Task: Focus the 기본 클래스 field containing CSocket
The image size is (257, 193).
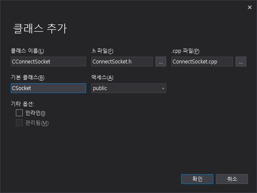Action: [48, 88]
